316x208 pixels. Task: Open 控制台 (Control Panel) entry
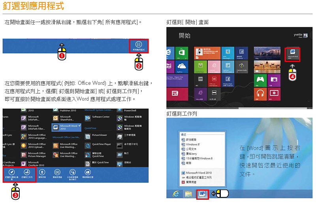[124, 164]
